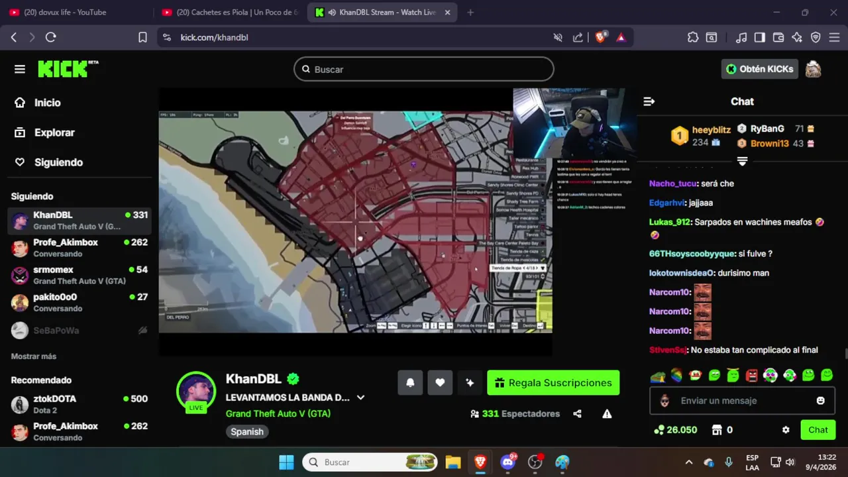
Task: Open Brave Wallet icon
Action: 778,38
